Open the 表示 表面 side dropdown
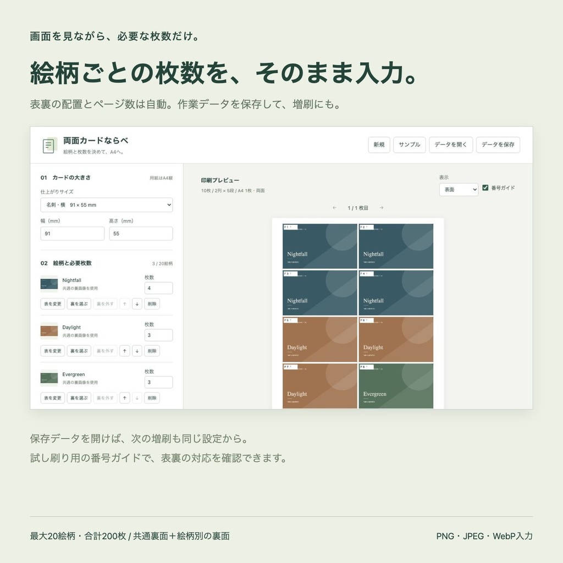The image size is (563, 563). (x=459, y=190)
